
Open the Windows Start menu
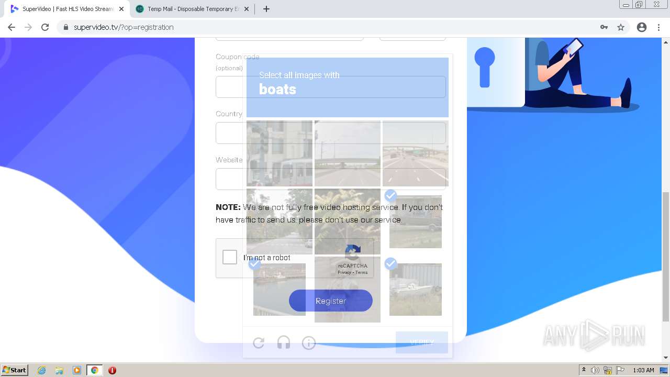coord(14,370)
